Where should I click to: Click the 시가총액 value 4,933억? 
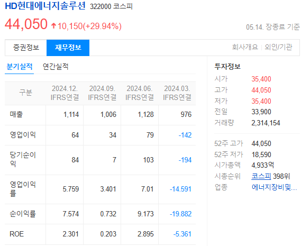(262, 165)
